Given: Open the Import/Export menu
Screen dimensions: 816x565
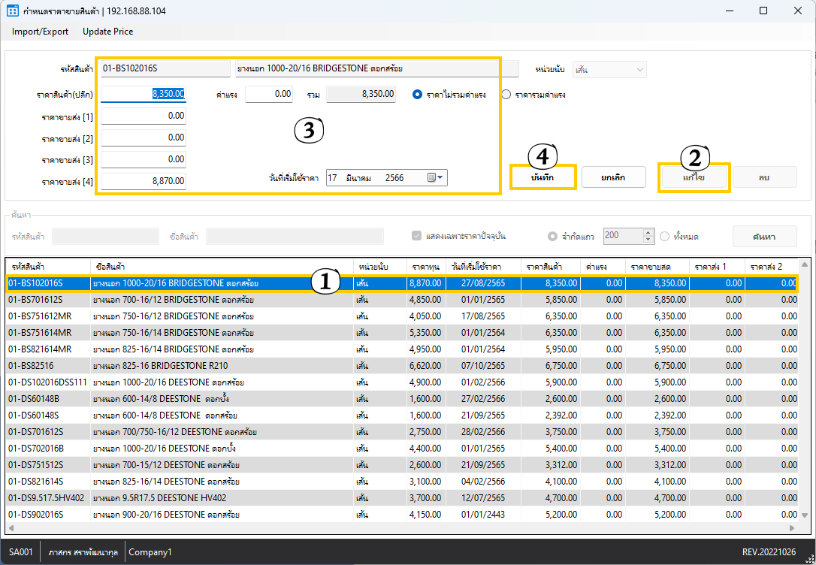Looking at the screenshot, I should click(40, 32).
